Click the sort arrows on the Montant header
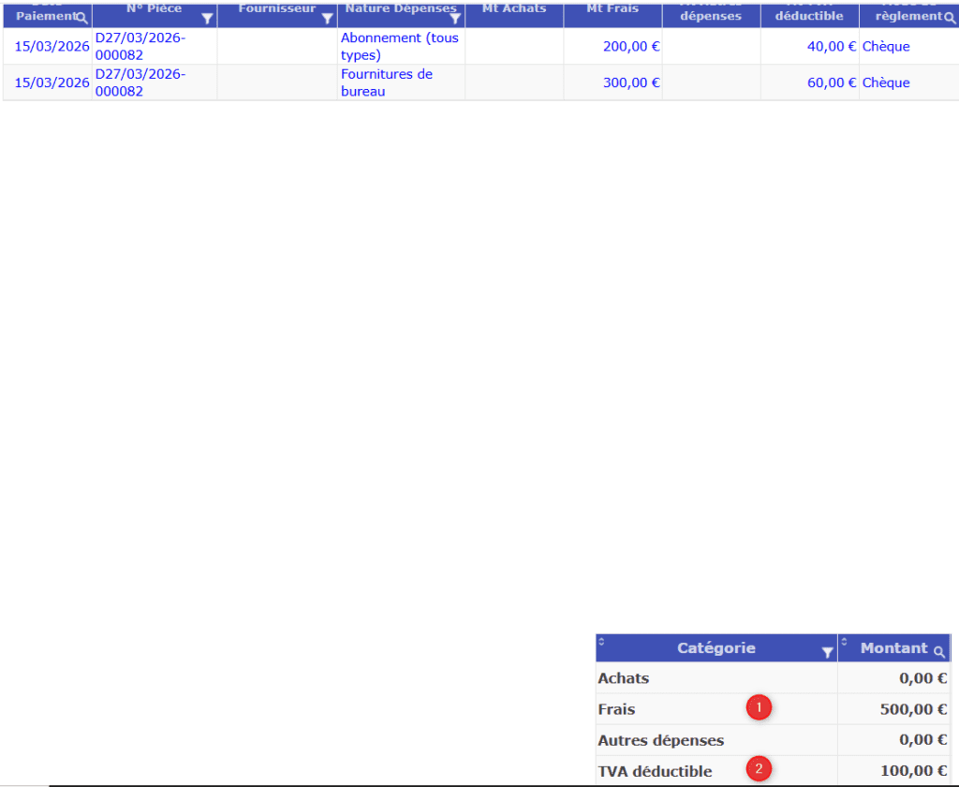 (x=844, y=642)
